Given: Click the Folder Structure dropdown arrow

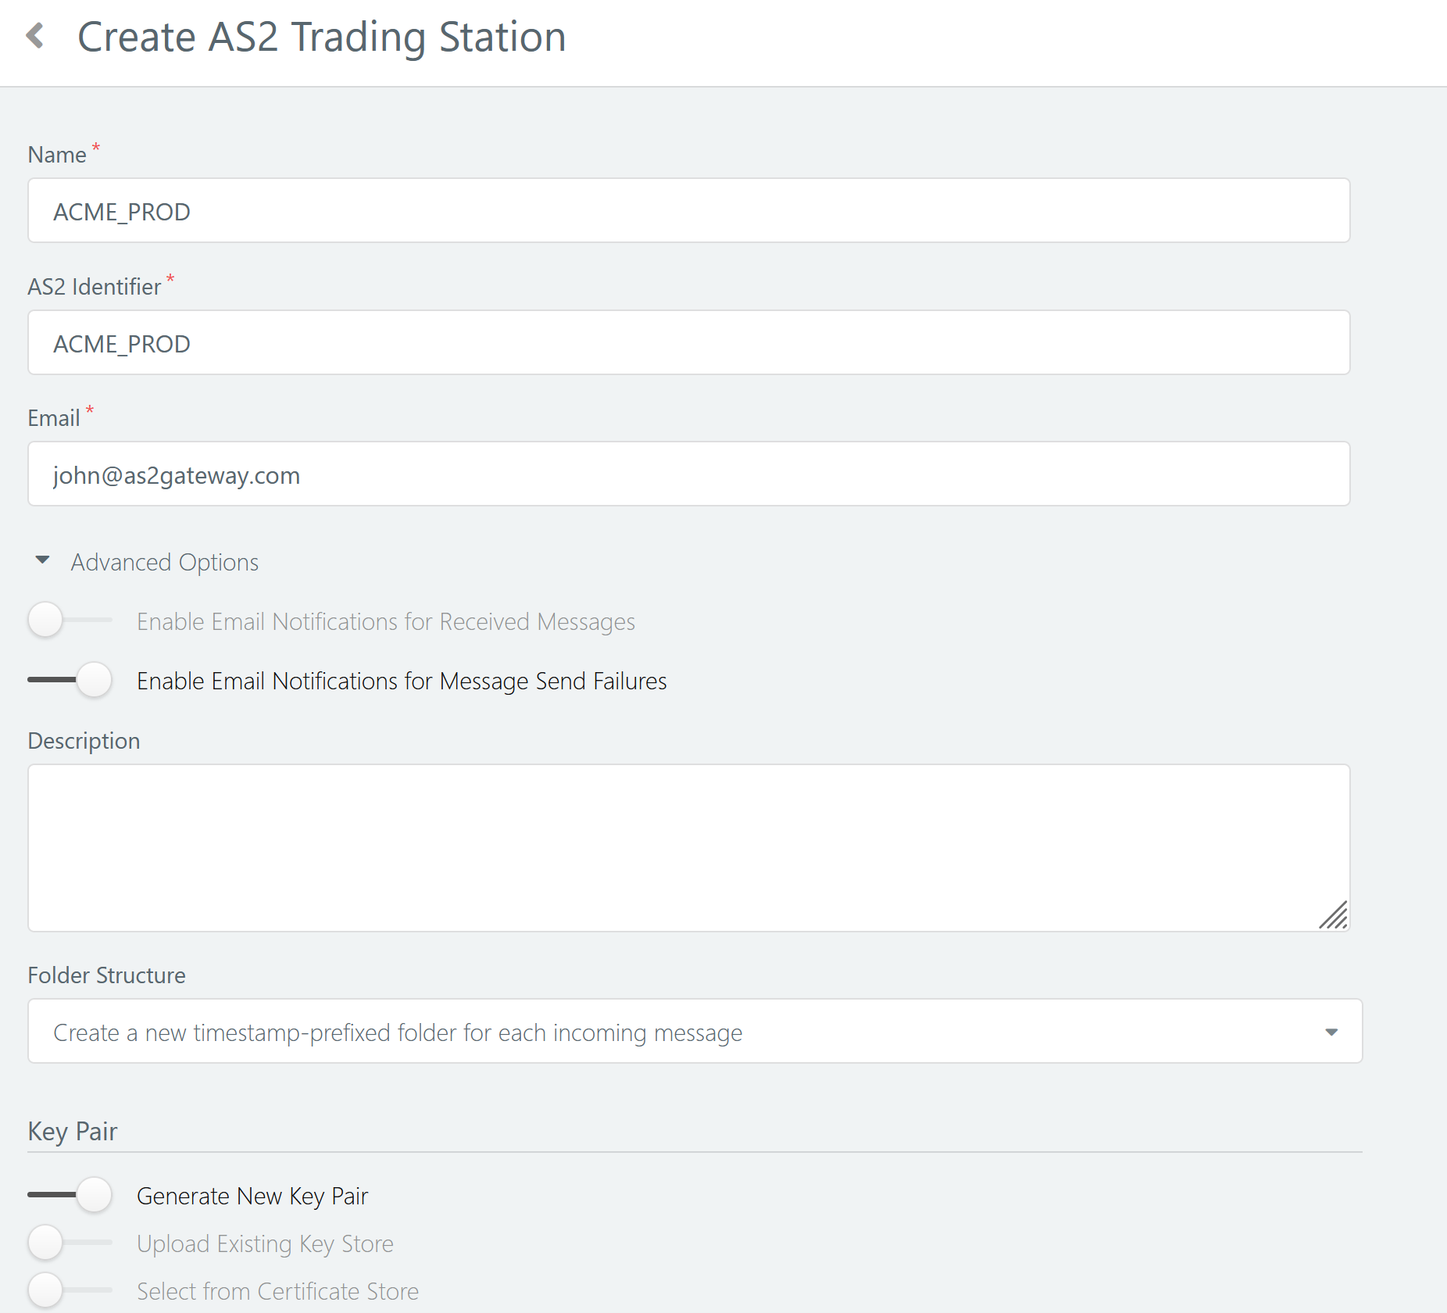Looking at the screenshot, I should click(x=1331, y=1032).
